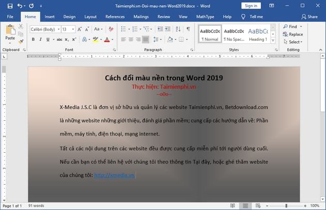Open the Ribbon Display Options
326x210 pixels.
(x=272, y=6)
